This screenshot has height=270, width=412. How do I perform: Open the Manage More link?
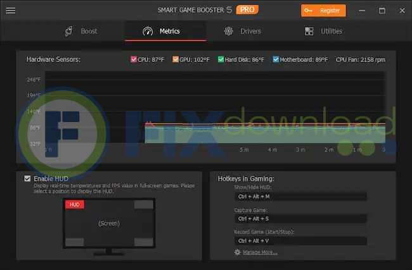click(x=260, y=252)
